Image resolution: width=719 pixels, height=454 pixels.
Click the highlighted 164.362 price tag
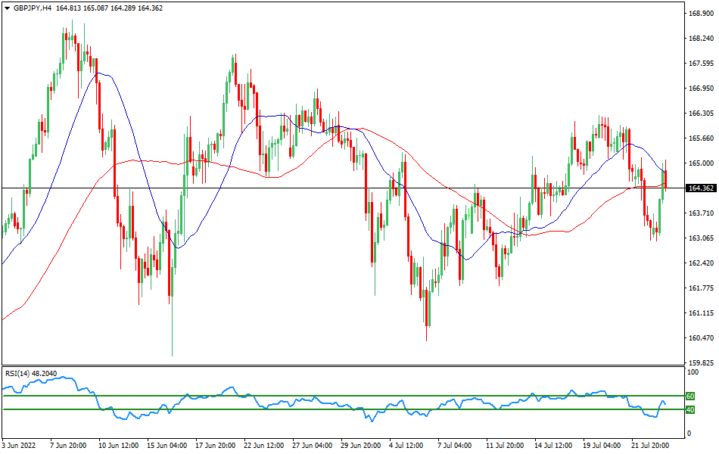[700, 186]
